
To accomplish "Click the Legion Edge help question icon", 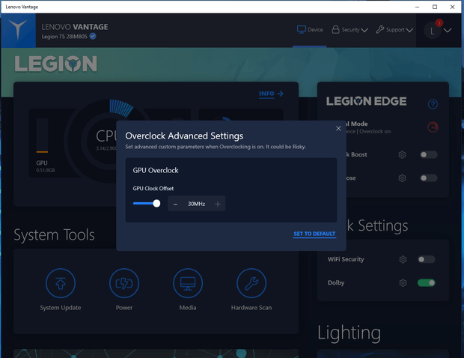I will tap(433, 104).
